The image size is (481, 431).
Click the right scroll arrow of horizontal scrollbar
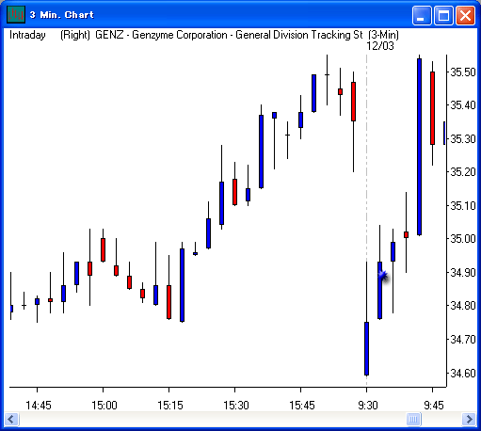tap(469, 419)
